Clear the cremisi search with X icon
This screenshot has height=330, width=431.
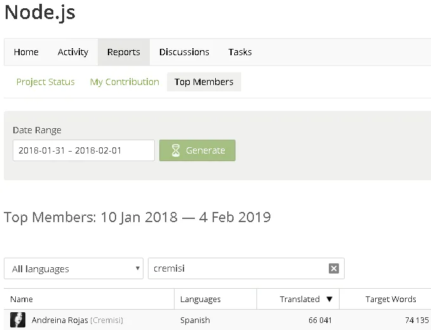point(334,268)
